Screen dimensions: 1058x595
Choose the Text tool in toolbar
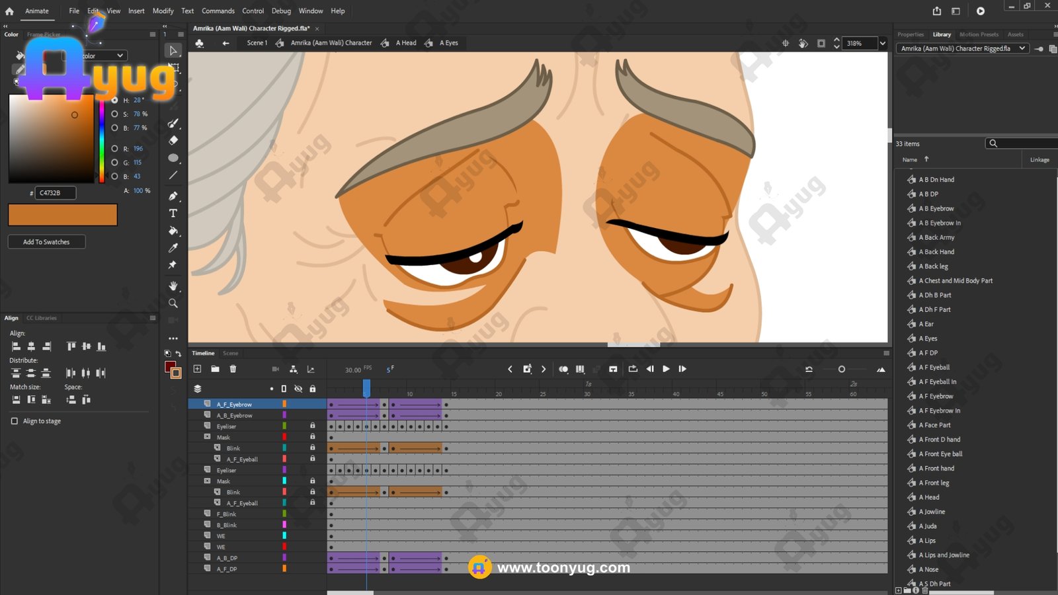173,213
